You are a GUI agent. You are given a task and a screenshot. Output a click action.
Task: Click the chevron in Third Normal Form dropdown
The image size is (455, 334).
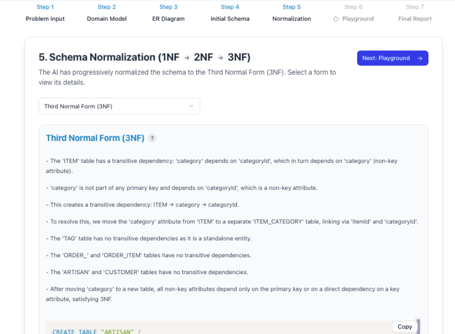(191, 106)
